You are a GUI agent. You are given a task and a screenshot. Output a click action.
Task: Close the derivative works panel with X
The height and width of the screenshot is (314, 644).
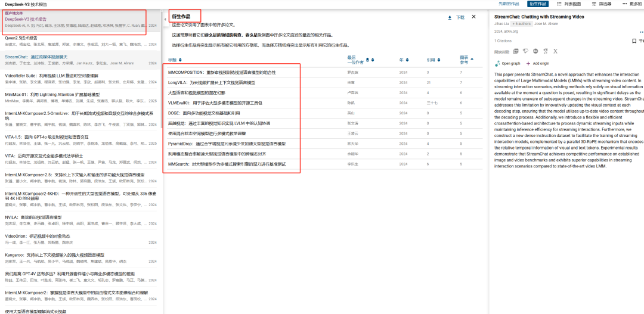click(473, 17)
